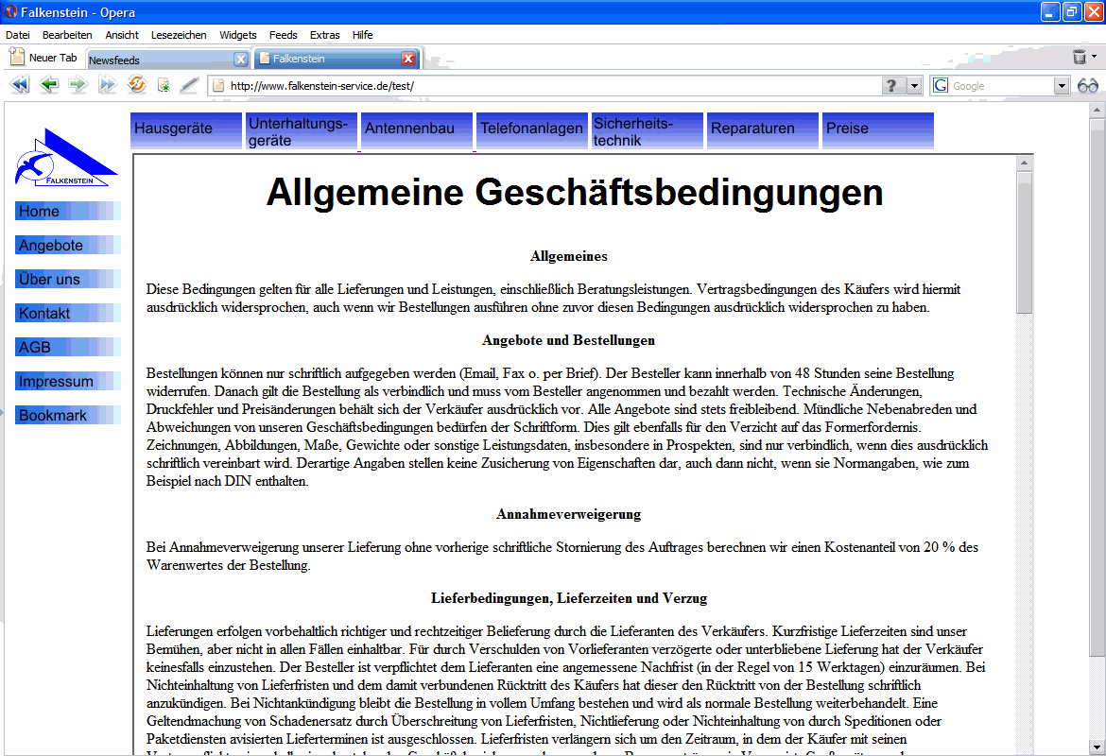Switch to the Newsfeeds tab
This screenshot has height=756, width=1106.
tap(162, 60)
